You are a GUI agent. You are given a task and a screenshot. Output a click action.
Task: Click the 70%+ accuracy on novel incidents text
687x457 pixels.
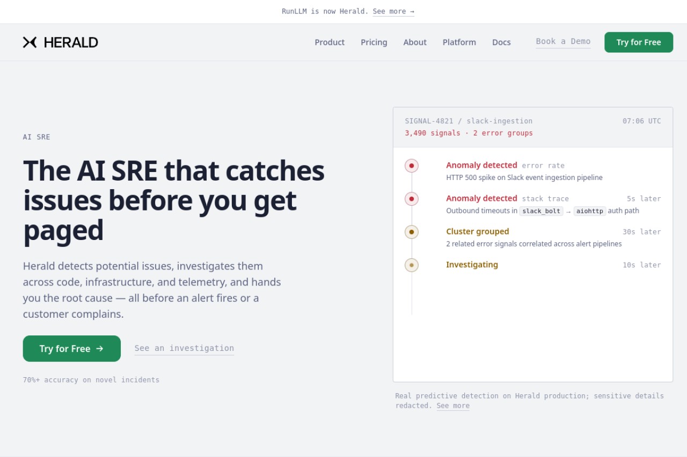(x=91, y=380)
